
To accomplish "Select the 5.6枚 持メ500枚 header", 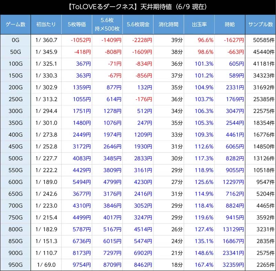I will point(107,24).
